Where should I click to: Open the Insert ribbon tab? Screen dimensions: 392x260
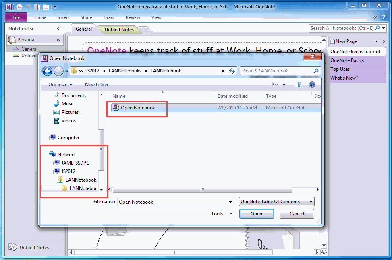click(x=63, y=17)
